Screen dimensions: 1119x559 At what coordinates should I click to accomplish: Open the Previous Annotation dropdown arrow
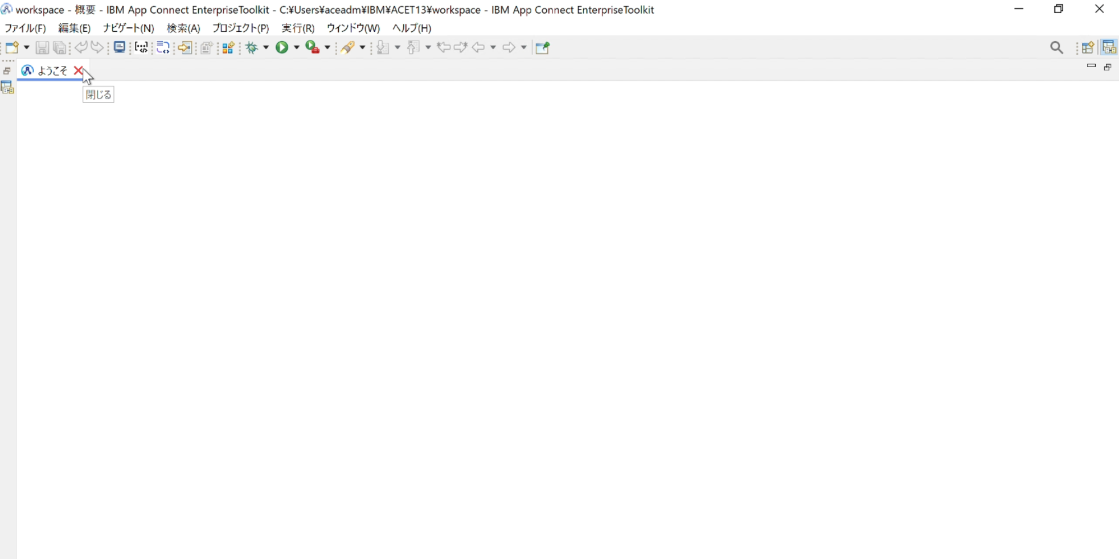pos(428,48)
